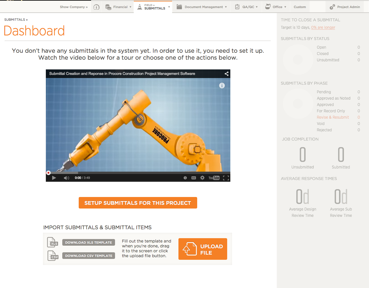The width and height of the screenshot is (369, 288).
Task: Expand the Financial dropdown arrow
Action: pyautogui.click(x=130, y=7)
